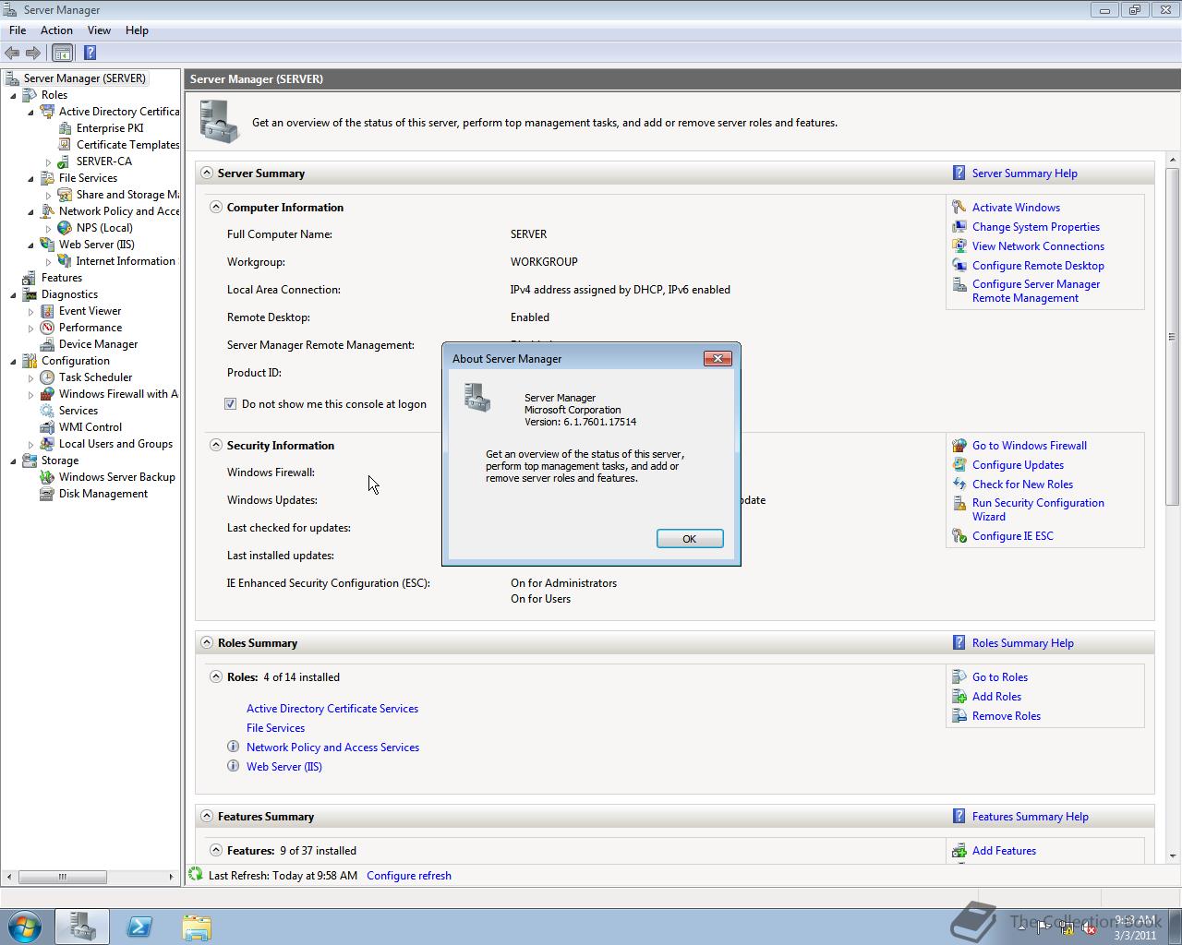The image size is (1182, 945).
Task: Click the Server Manager taskbar button
Action: click(x=82, y=927)
